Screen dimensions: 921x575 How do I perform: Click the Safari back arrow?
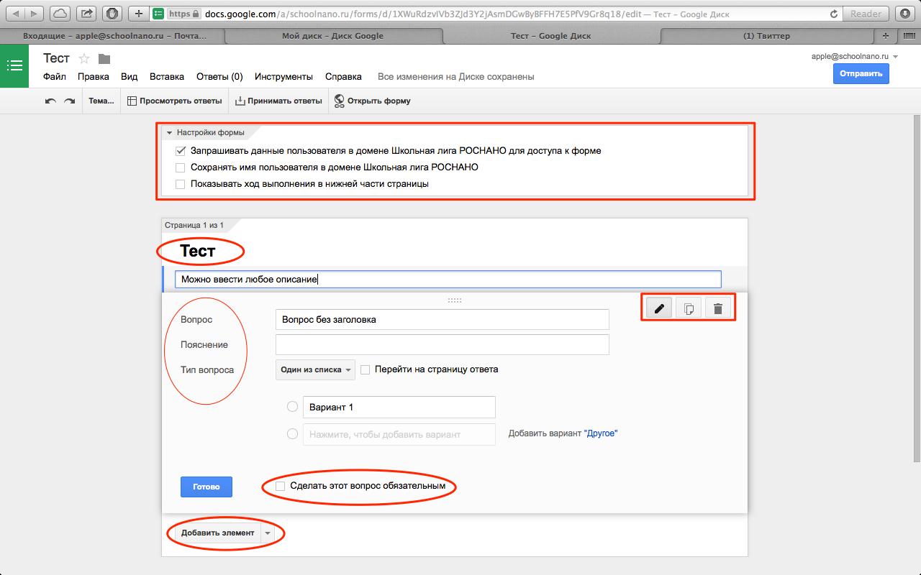(x=16, y=13)
